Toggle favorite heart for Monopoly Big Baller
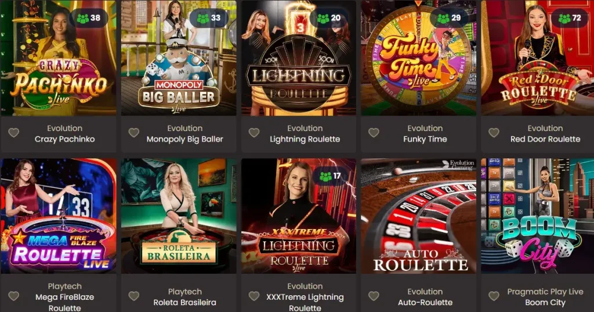 coord(134,133)
